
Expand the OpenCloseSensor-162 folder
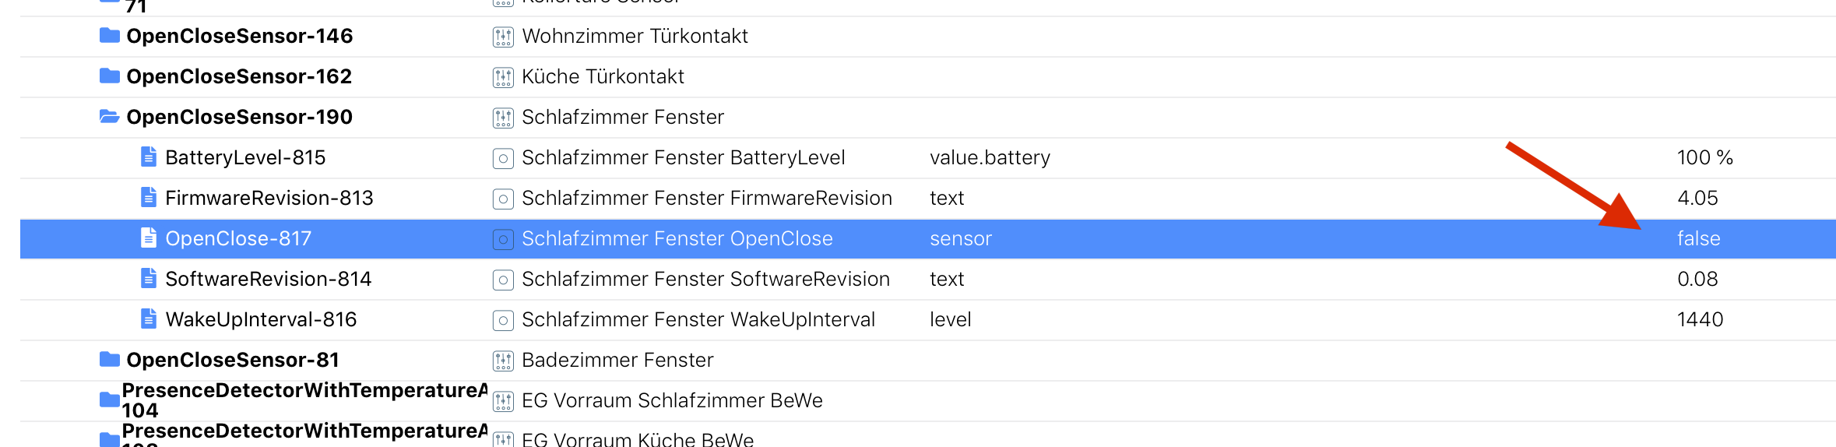point(109,76)
